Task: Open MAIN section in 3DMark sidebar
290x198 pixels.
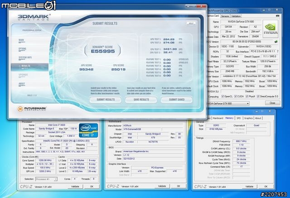Action: coord(21,40)
